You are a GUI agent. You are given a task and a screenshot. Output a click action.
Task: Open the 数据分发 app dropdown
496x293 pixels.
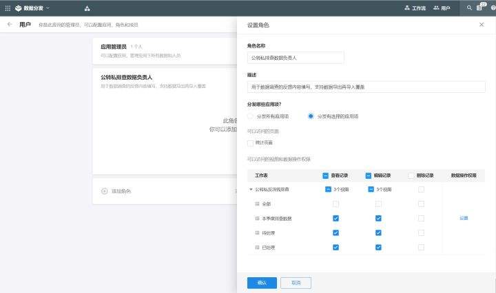click(33, 8)
